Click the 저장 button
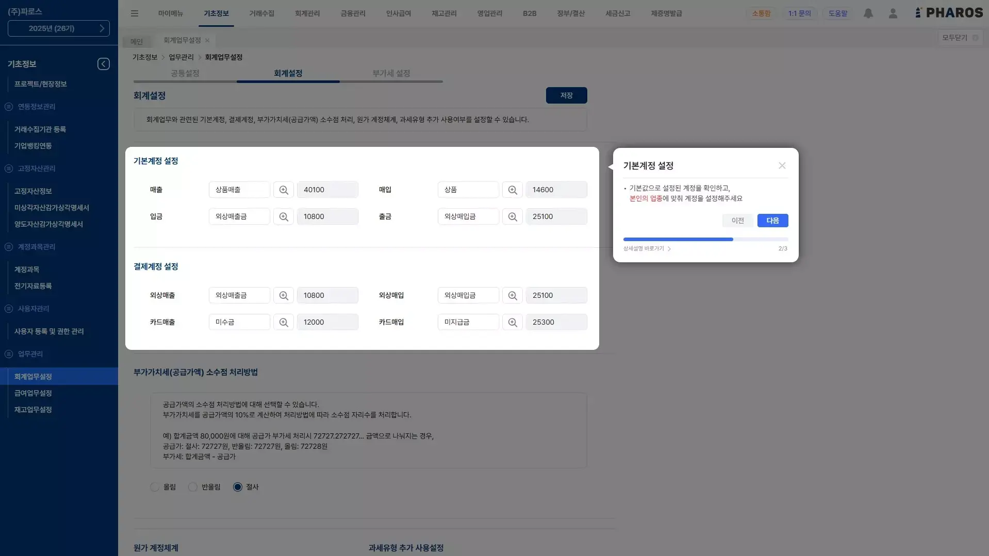This screenshot has height=556, width=989. [x=566, y=95]
